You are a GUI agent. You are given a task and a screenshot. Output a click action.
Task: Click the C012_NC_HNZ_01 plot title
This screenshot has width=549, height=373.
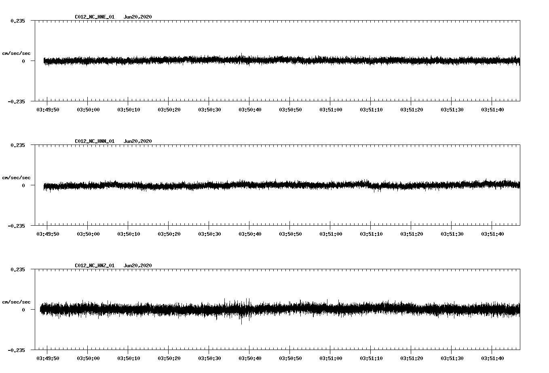click(95, 266)
